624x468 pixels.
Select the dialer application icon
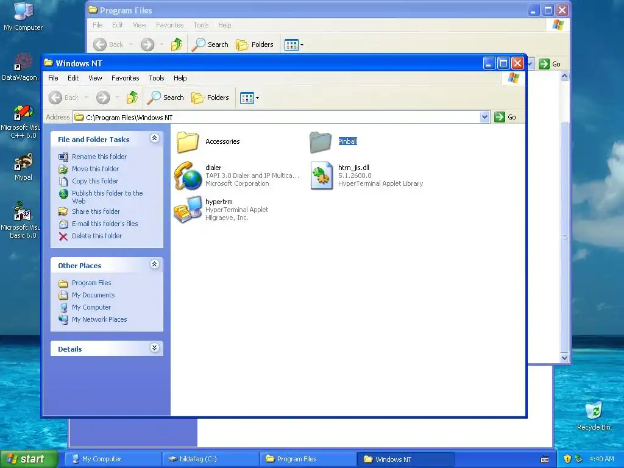click(x=188, y=175)
